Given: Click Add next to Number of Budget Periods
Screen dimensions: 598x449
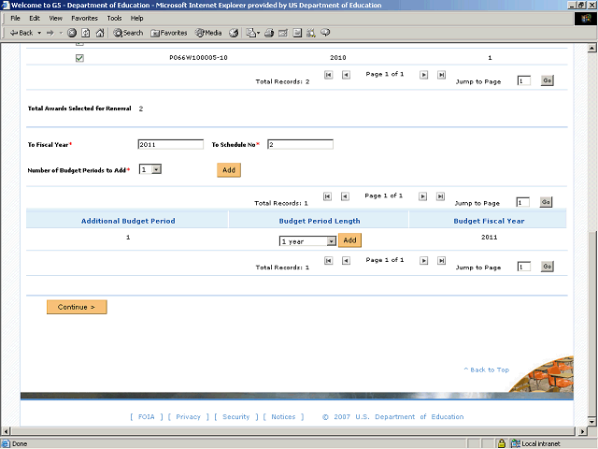Looking at the screenshot, I should [229, 170].
